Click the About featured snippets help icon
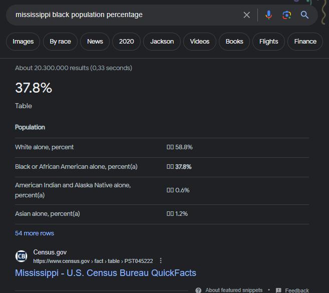The height and width of the screenshot is (293, 329). 198,290
